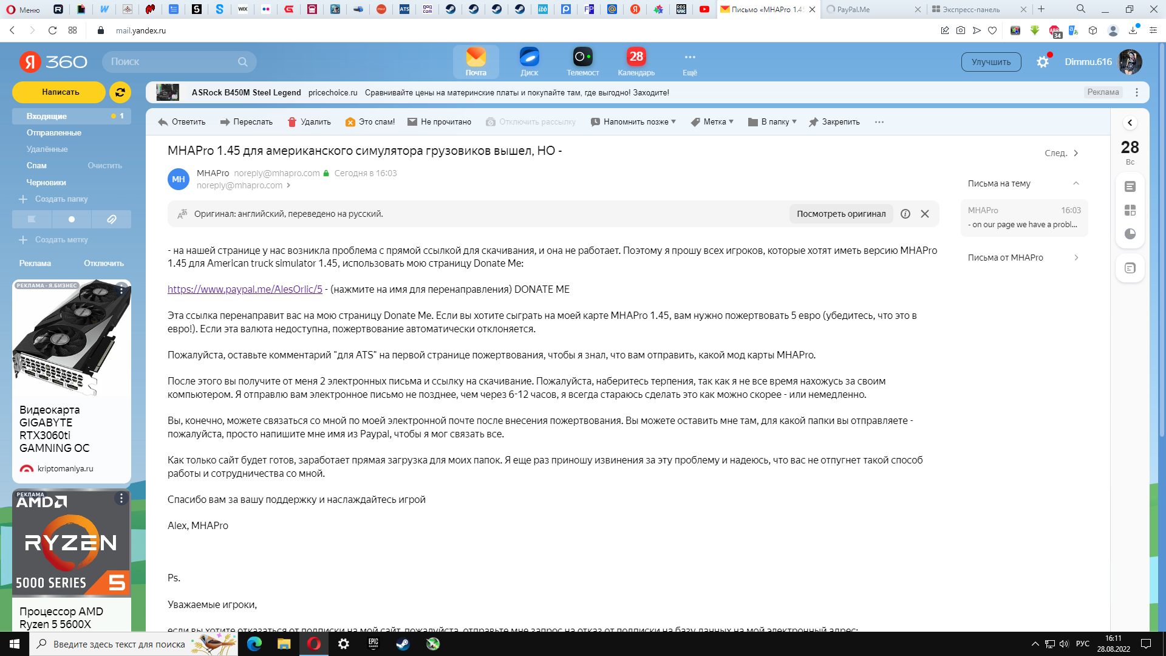Open Yandex Disk service icon
Viewport: 1166px width, 656px height.
coord(529,57)
